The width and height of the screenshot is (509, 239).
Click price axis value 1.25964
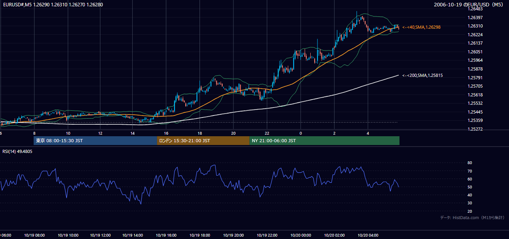pos(476,60)
